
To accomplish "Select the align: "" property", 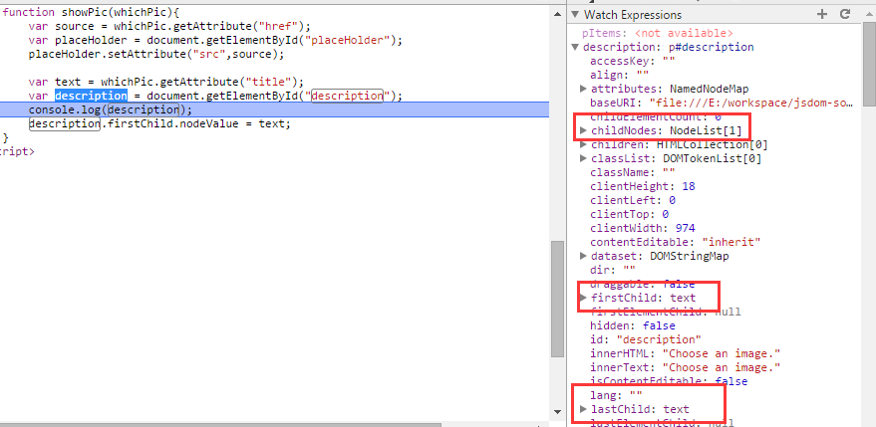I will (620, 76).
